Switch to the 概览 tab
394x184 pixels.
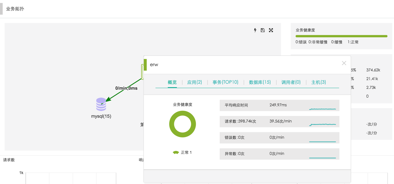point(172,82)
